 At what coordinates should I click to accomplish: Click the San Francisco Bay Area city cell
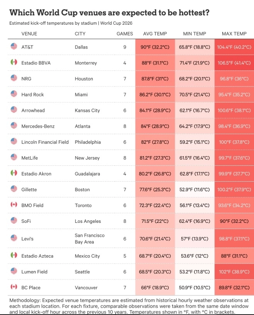90,238
